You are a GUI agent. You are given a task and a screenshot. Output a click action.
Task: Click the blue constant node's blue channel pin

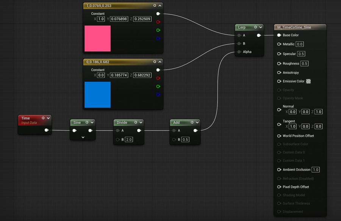[158, 94]
